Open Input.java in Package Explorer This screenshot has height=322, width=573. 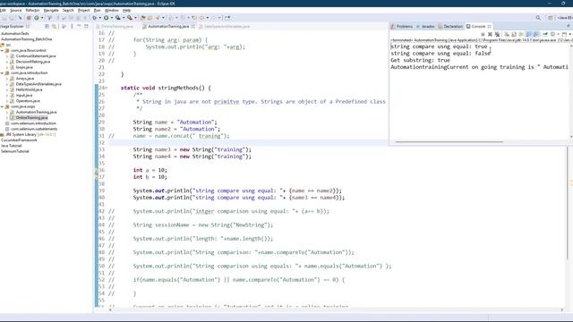24,96
